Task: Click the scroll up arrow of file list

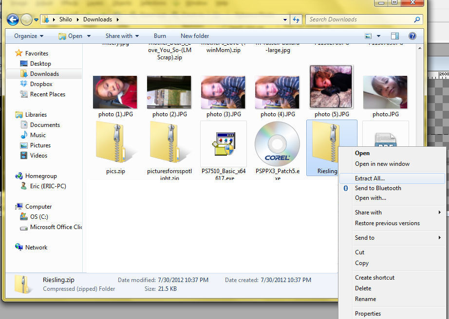Action: [420, 48]
